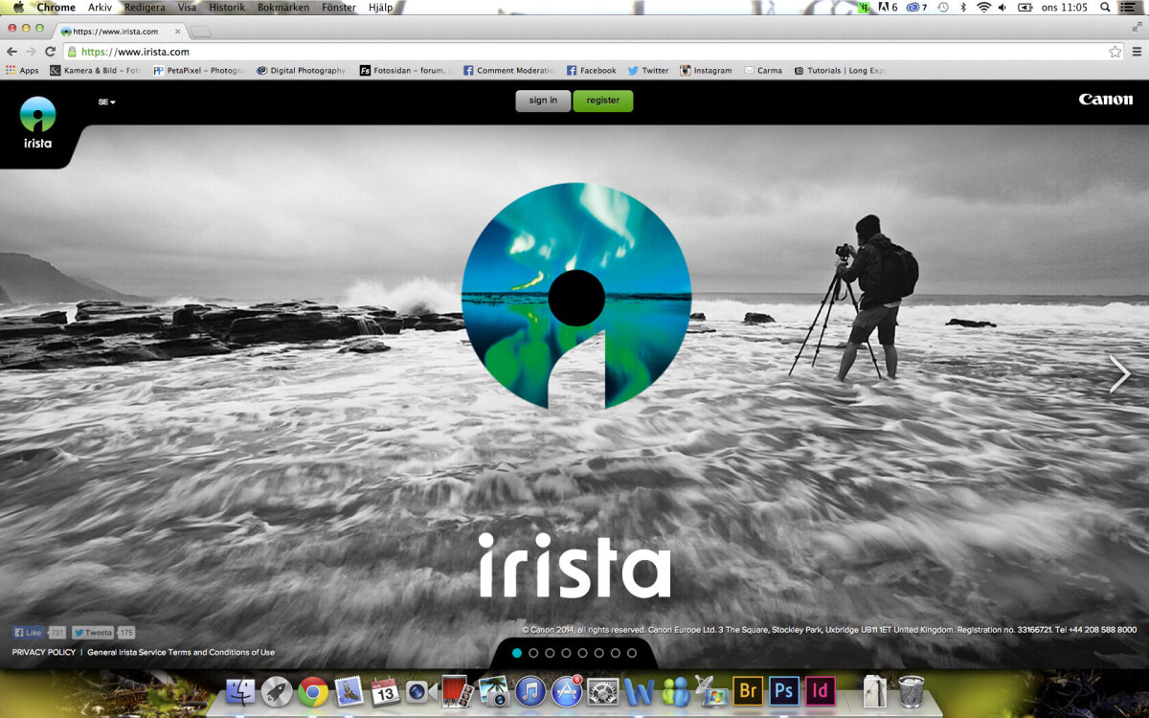The height and width of the screenshot is (718, 1149).
Task: Open the Carma bookmark
Action: point(763,71)
